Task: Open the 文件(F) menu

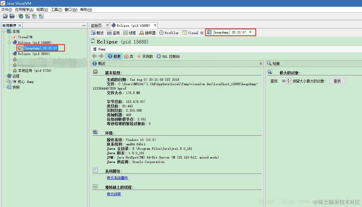Action: pyautogui.click(x=7, y=10)
